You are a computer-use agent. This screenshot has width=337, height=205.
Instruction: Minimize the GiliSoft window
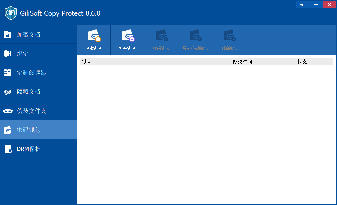pyautogui.click(x=316, y=4)
